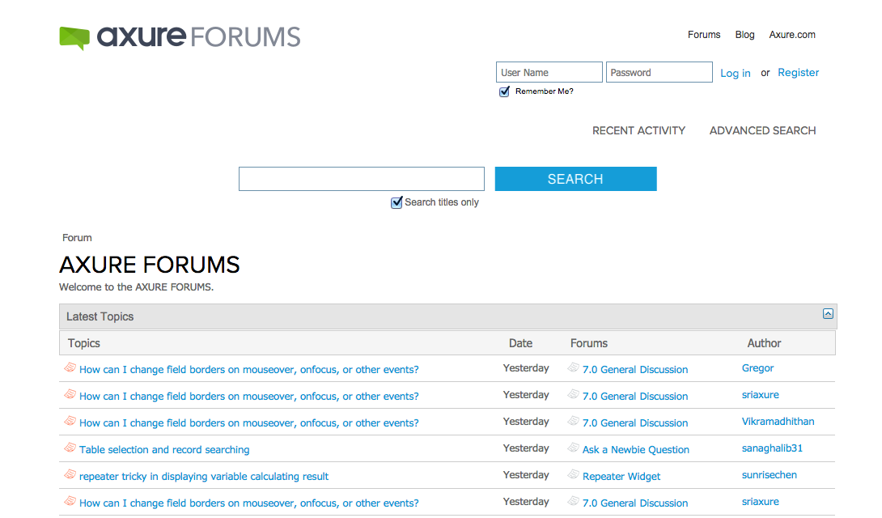Switch to the Blog section
This screenshot has height=518, width=882.
744,34
